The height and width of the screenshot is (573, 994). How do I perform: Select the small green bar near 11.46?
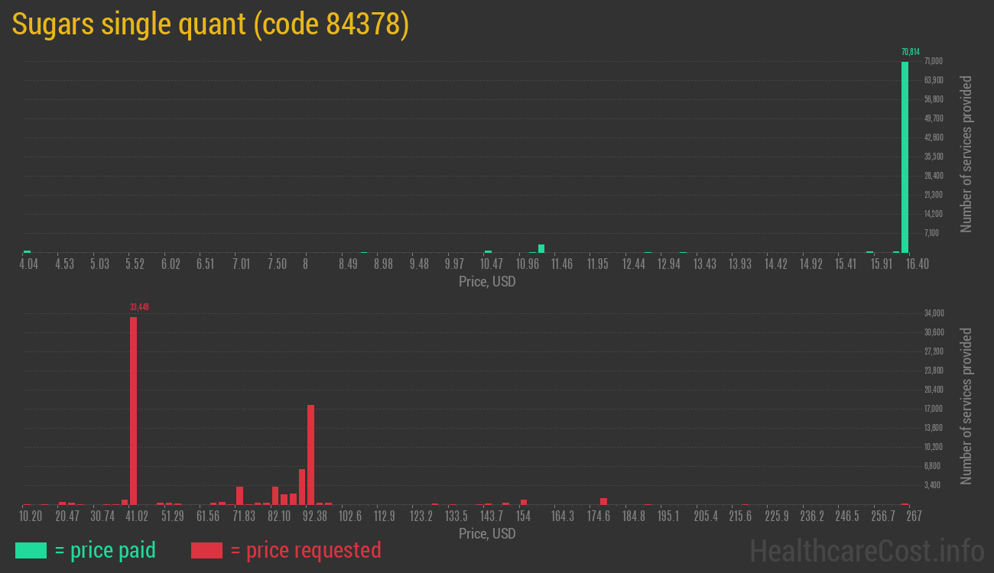pyautogui.click(x=541, y=248)
